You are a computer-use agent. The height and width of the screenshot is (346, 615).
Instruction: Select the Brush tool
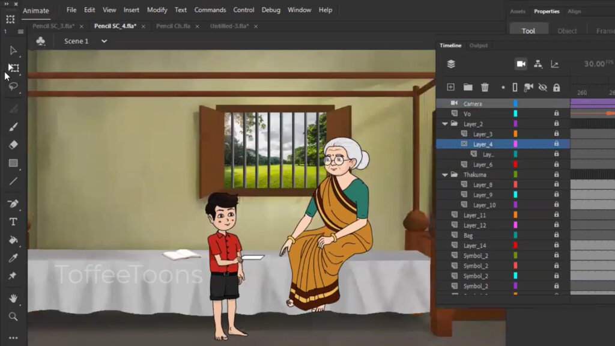13,127
